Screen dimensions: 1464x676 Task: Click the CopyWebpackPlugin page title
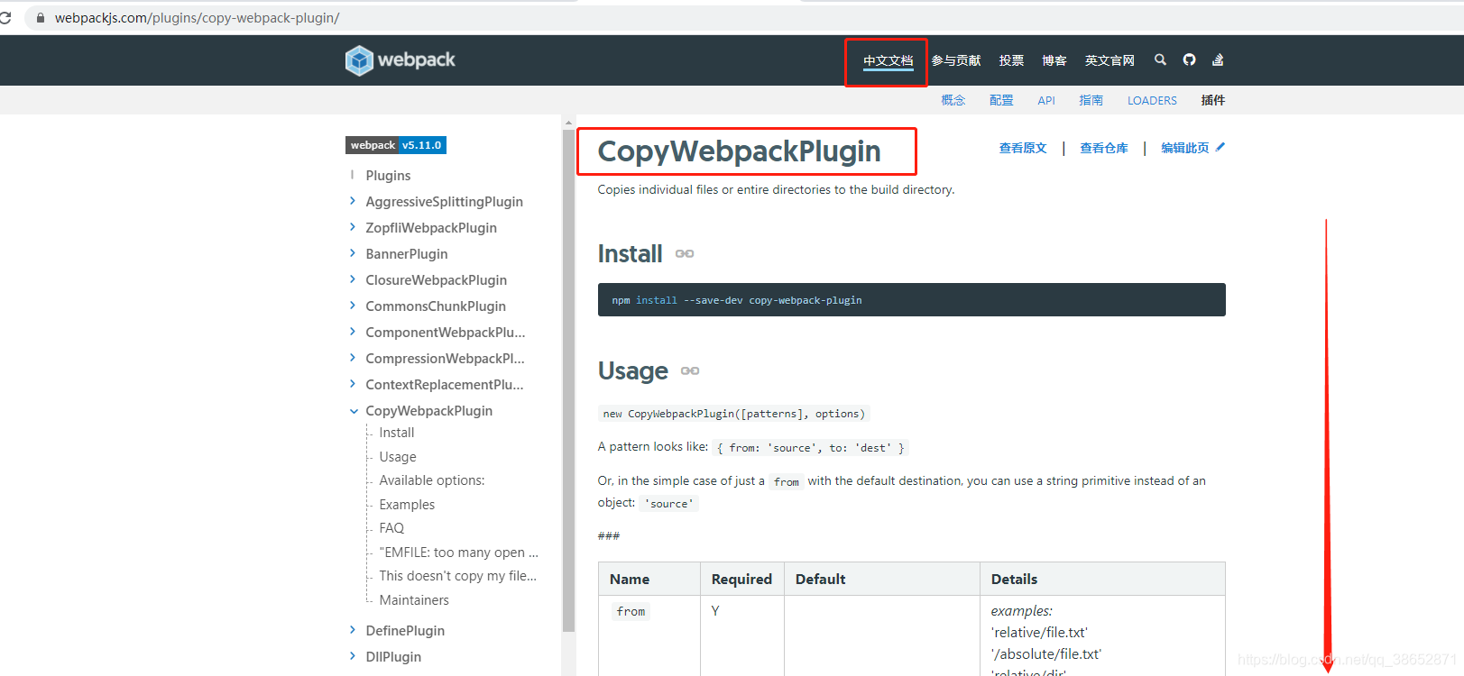(739, 151)
